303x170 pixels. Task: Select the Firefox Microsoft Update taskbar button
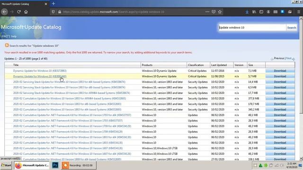(32, 165)
